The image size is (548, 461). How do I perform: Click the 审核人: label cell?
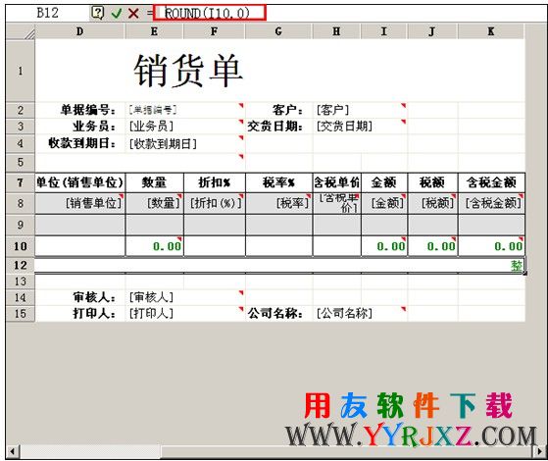pyautogui.click(x=80, y=297)
